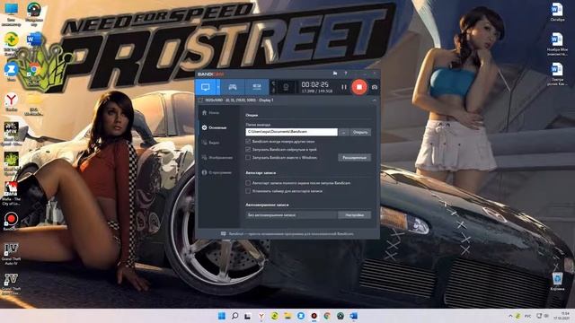Viewport: 575px width, 323px height.
Task: Open the top-right Word document on desktop
Action: click(x=557, y=12)
